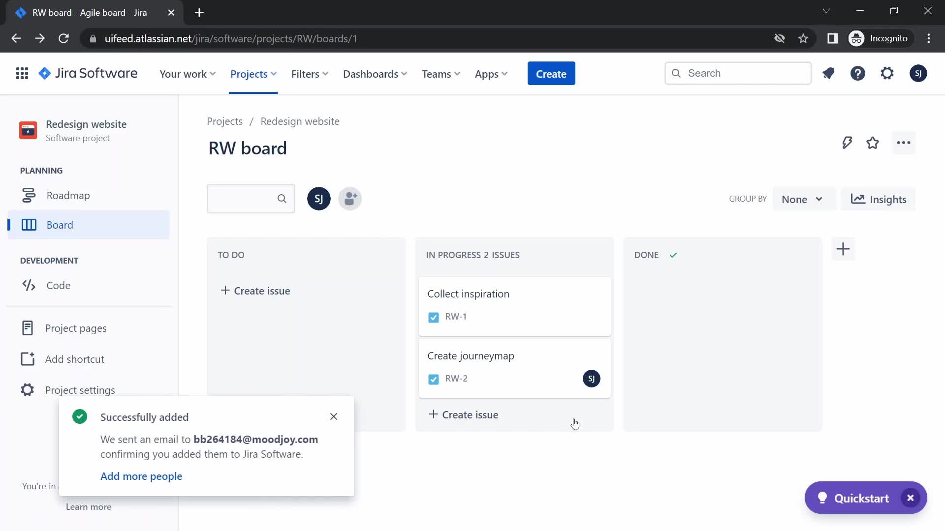
Task: Click the lightning bolt board settings icon
Action: pyautogui.click(x=847, y=143)
